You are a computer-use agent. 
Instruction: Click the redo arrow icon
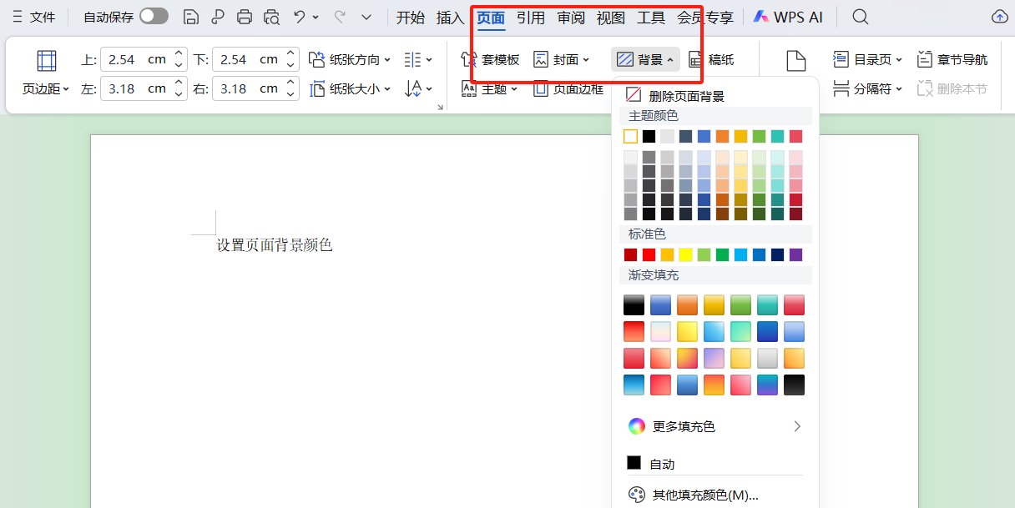pos(339,17)
